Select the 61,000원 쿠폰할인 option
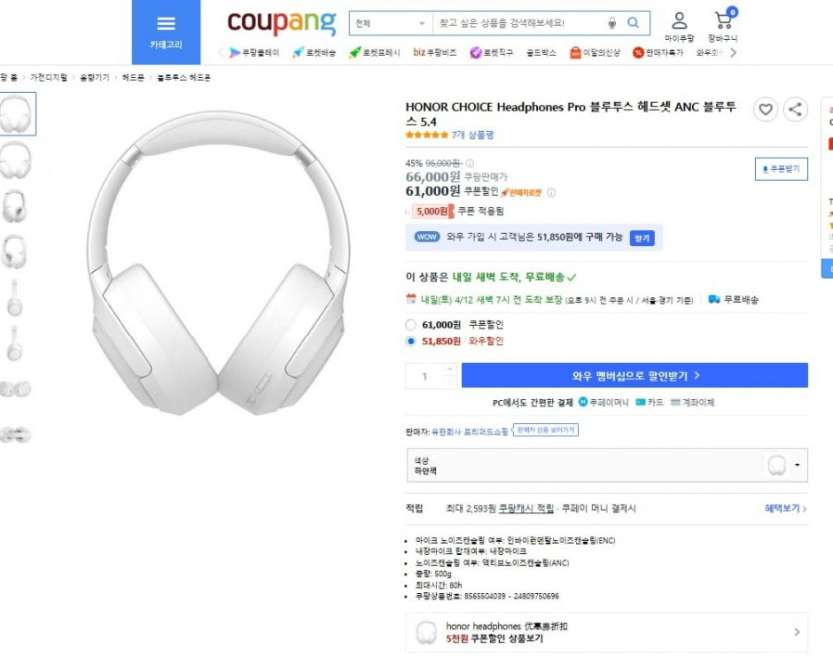The width and height of the screenshot is (833, 671). (411, 324)
